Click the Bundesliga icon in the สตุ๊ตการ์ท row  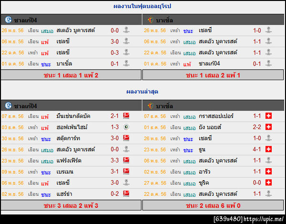pyautogui.click(x=126, y=138)
